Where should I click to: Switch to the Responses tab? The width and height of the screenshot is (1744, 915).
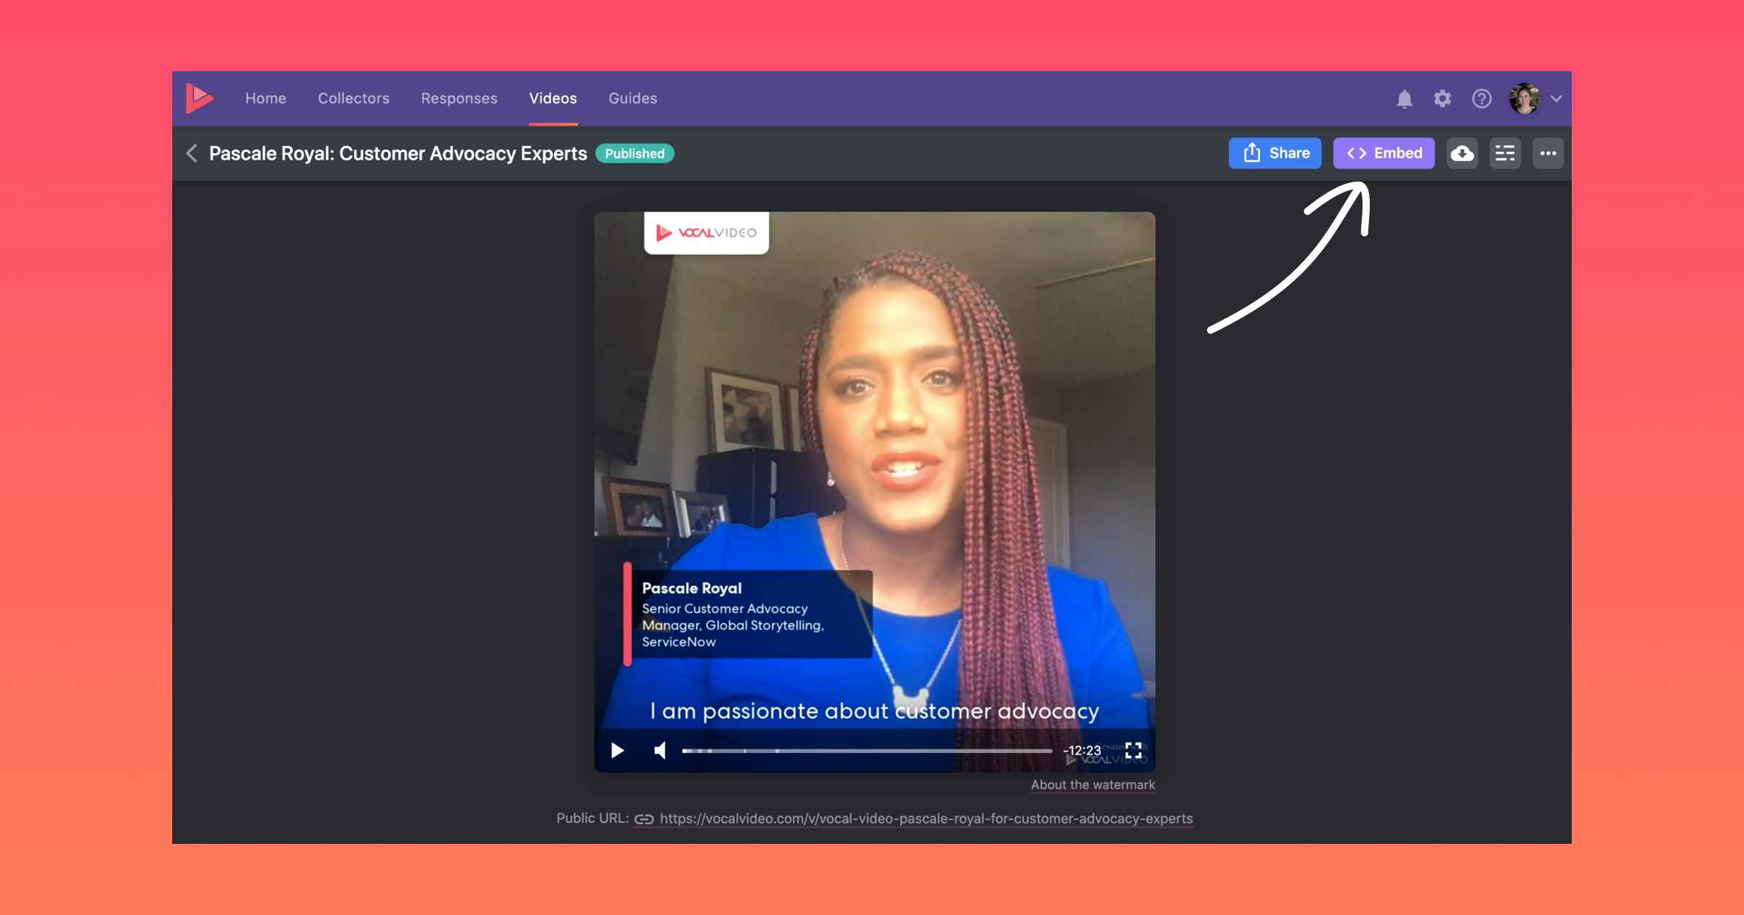pyautogui.click(x=459, y=98)
